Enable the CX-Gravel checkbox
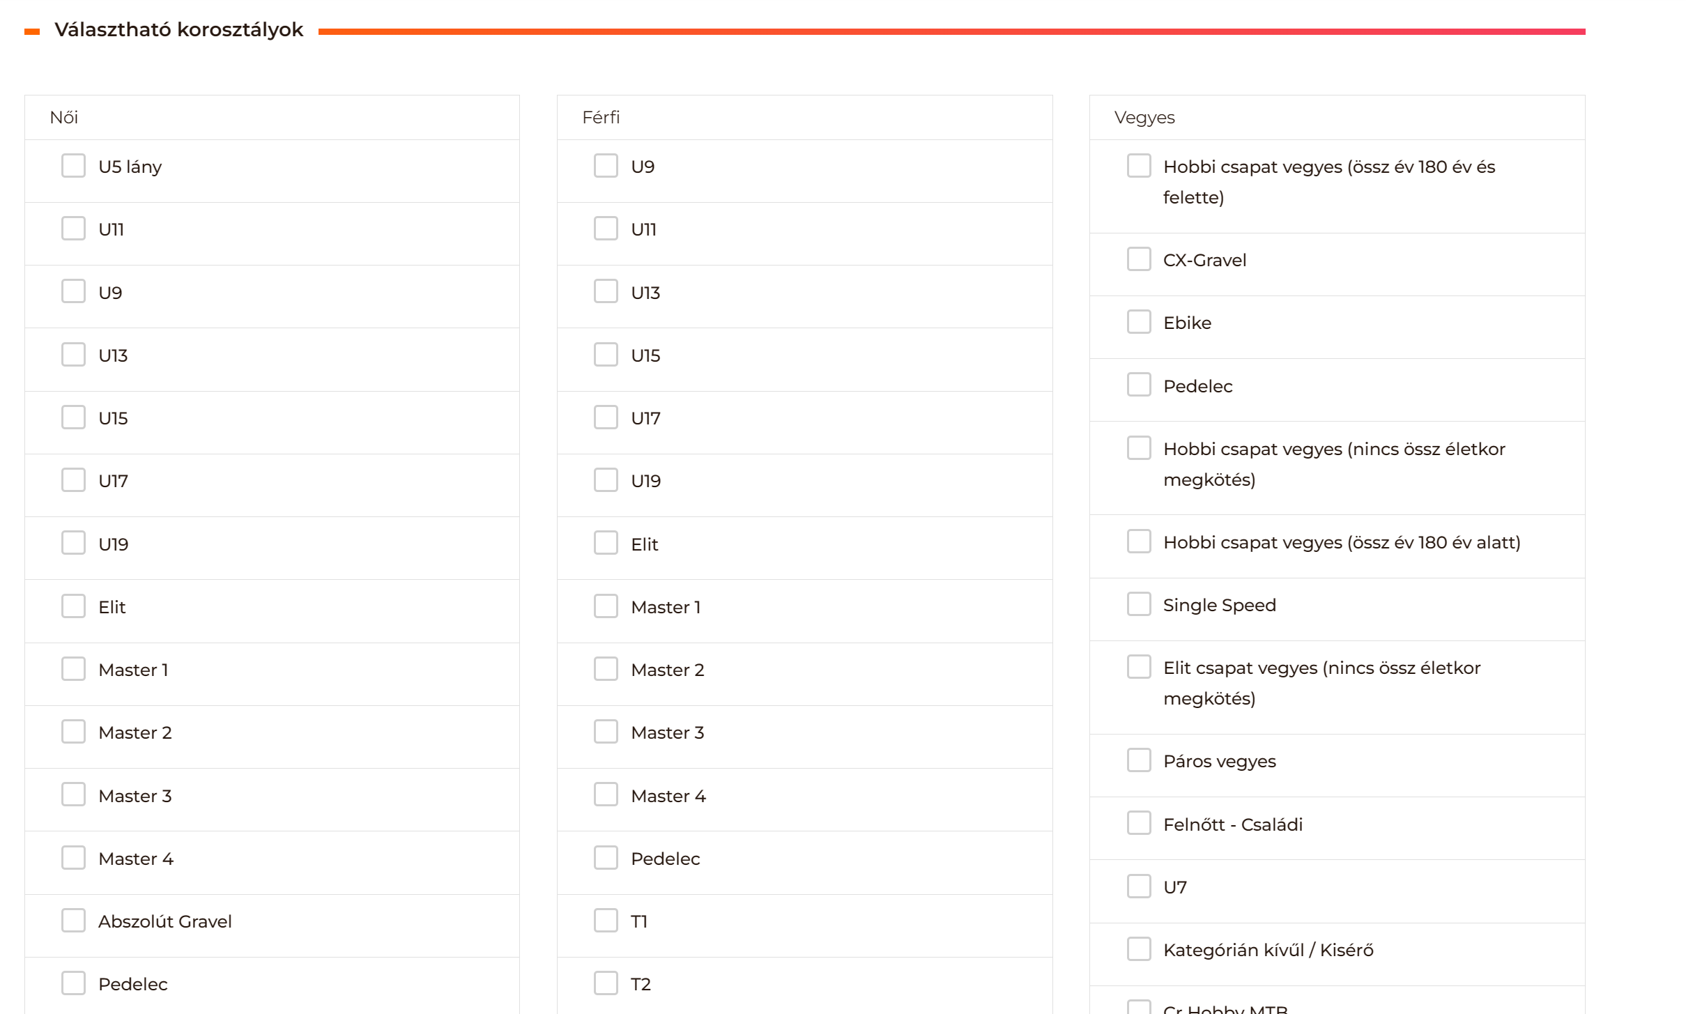 pyautogui.click(x=1139, y=259)
